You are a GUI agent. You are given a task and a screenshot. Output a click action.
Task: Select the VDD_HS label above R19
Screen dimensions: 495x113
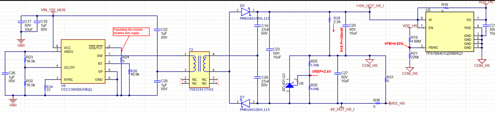[410, 26]
